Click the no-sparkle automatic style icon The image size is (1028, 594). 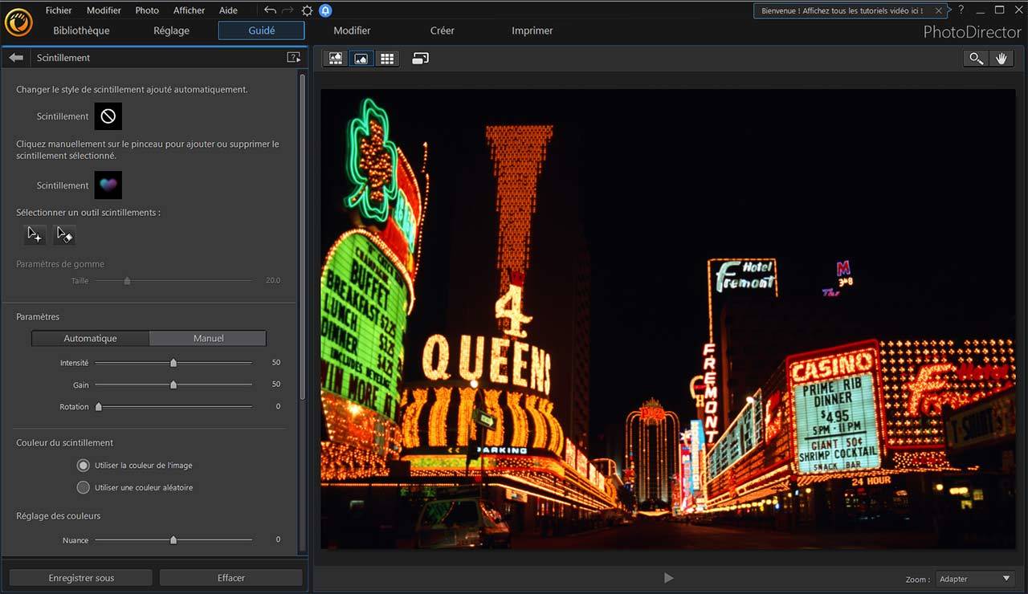108,116
